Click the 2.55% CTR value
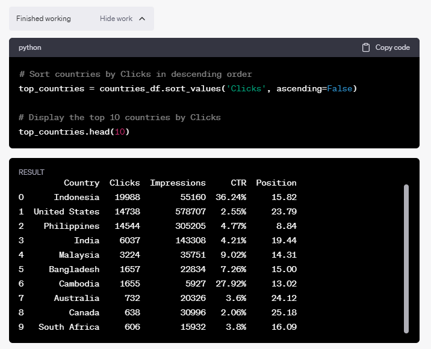This screenshot has height=349, width=431. tap(234, 211)
